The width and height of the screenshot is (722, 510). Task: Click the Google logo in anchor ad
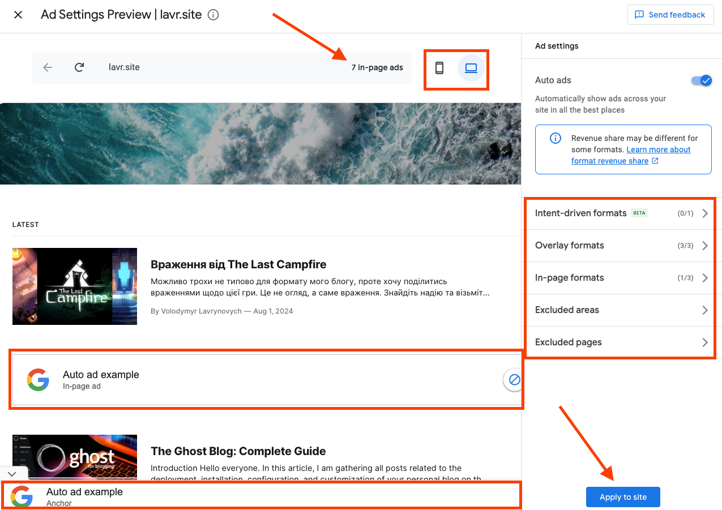pos(22,496)
